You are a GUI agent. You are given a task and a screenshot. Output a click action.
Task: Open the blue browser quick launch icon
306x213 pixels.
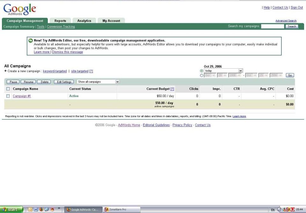(47, 209)
